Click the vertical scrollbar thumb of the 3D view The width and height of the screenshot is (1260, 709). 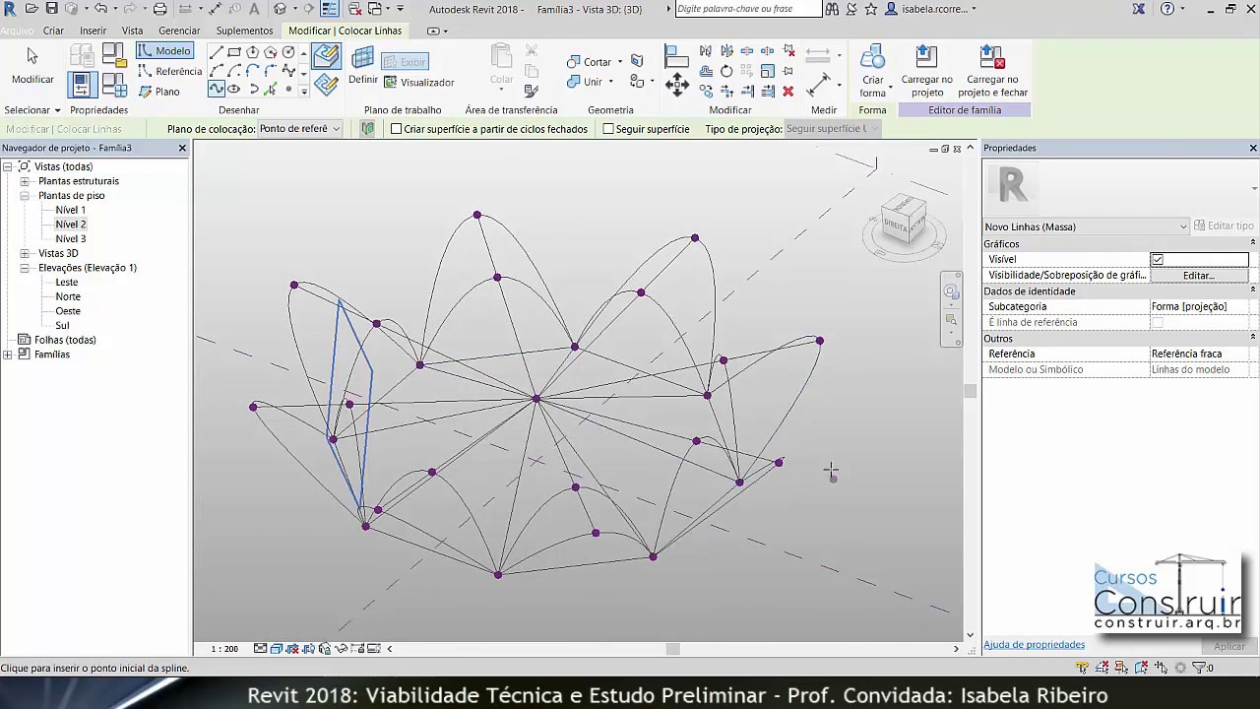(x=970, y=391)
